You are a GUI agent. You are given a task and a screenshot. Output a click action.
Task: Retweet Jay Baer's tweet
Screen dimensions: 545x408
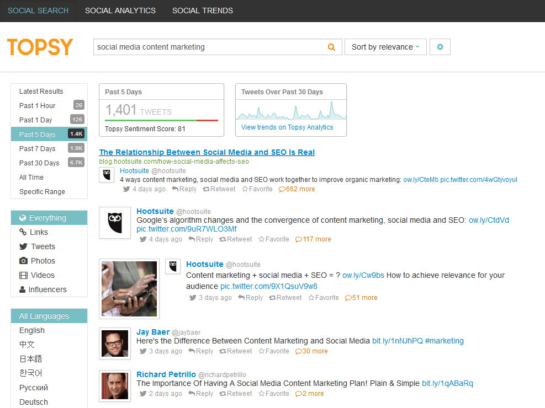[x=236, y=351]
